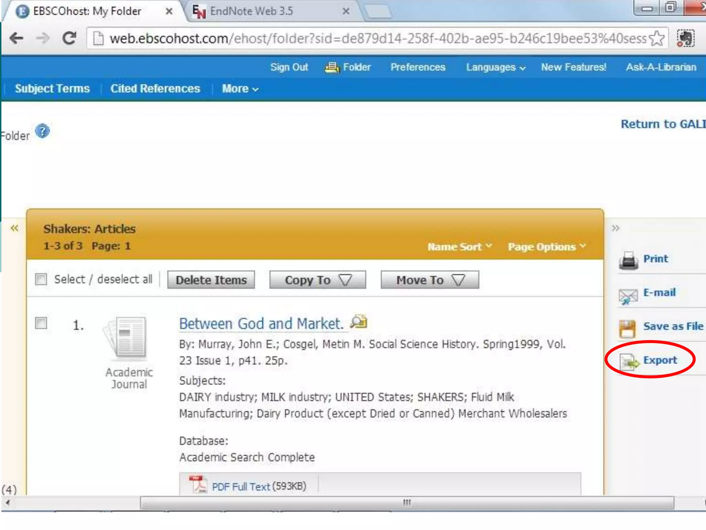Click the PDF Full Text icon

[x=198, y=484]
